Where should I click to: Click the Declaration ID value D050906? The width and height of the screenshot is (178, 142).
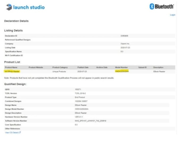(x=125, y=36)
